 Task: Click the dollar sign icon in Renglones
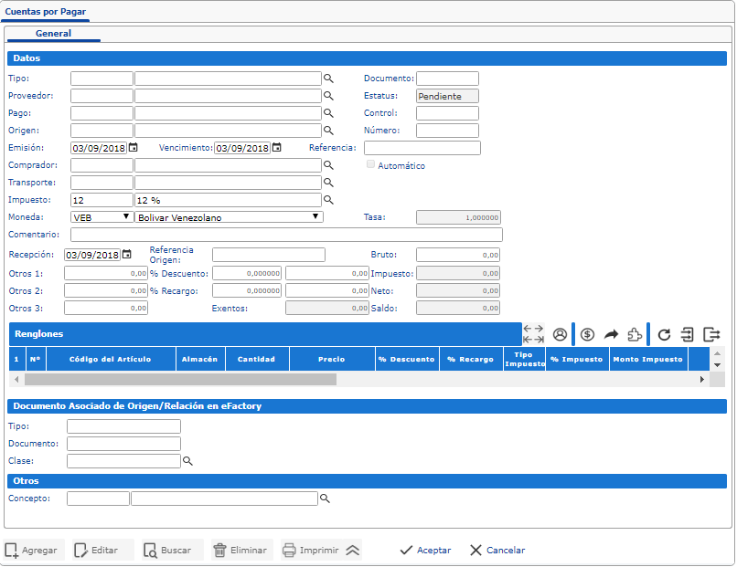[588, 334]
